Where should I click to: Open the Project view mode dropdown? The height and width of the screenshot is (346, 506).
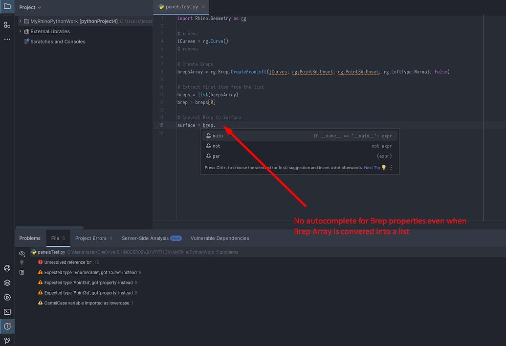pos(29,7)
